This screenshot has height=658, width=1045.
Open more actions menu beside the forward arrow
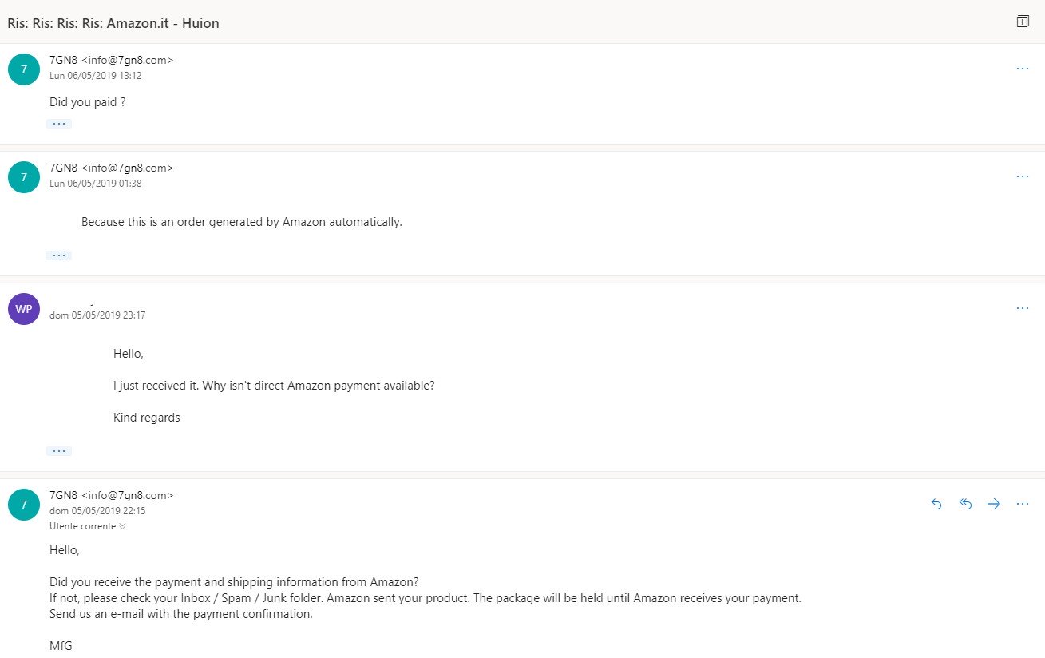(1023, 504)
